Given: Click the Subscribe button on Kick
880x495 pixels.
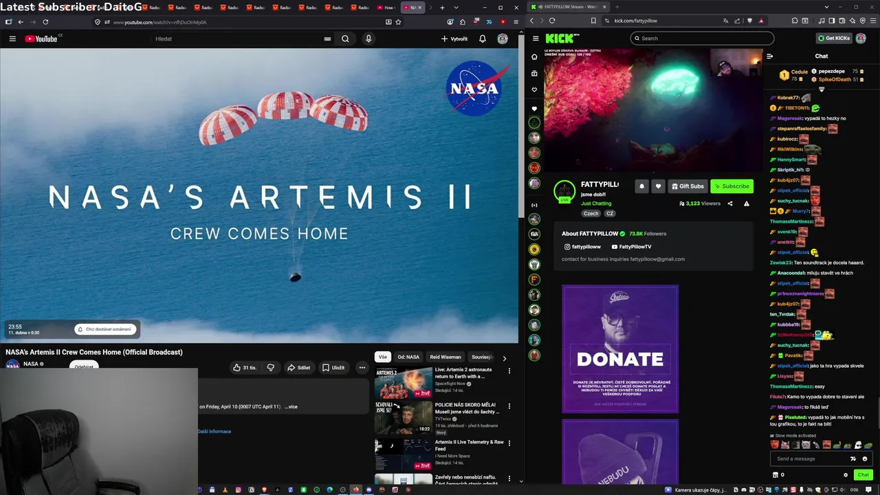Looking at the screenshot, I should [x=731, y=186].
